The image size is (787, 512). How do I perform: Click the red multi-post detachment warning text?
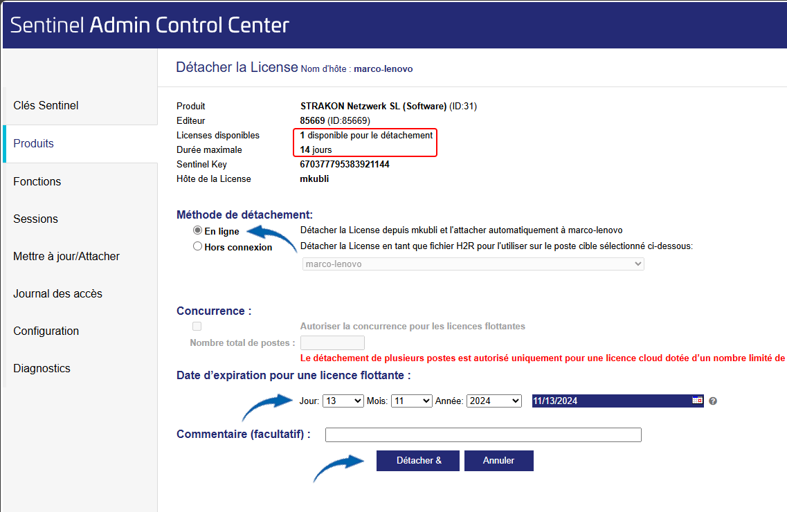(x=543, y=358)
